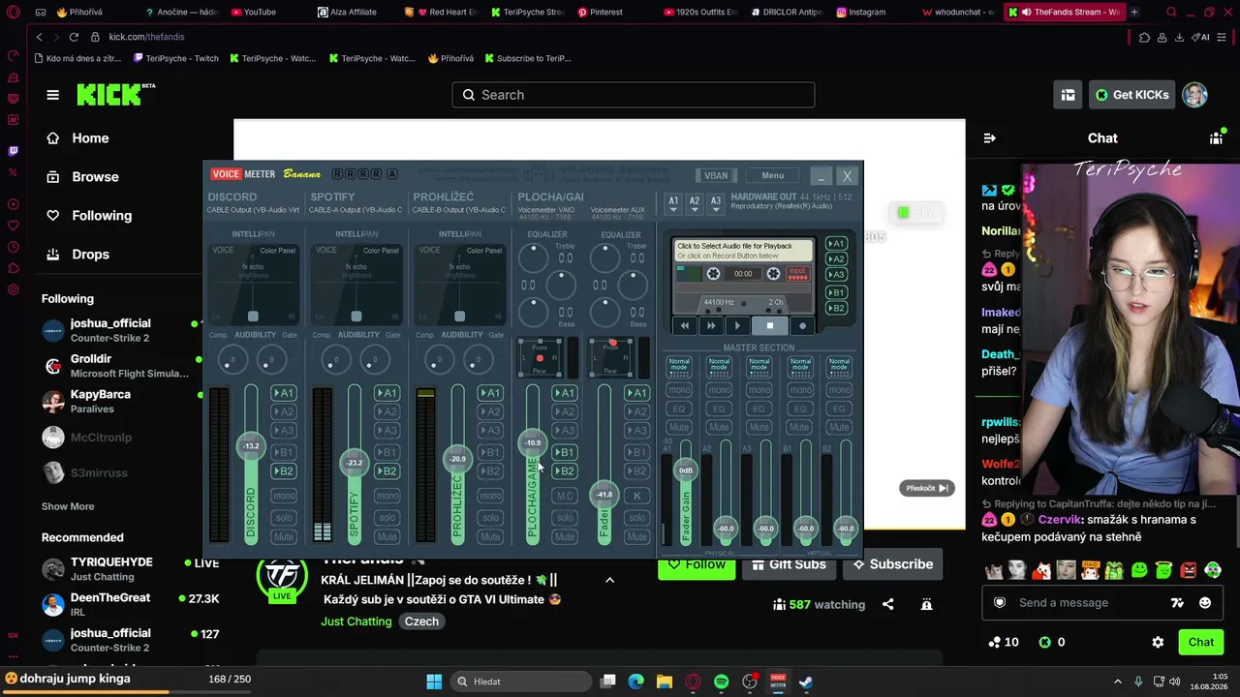This screenshot has height=697, width=1240.
Task: Open the Kick user avatar menu
Action: (x=1194, y=95)
